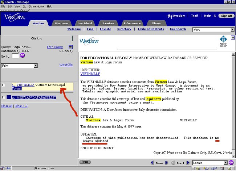Click the Westlaw logo in the header
The height and width of the screenshot is (171, 236).
[x=15, y=17]
